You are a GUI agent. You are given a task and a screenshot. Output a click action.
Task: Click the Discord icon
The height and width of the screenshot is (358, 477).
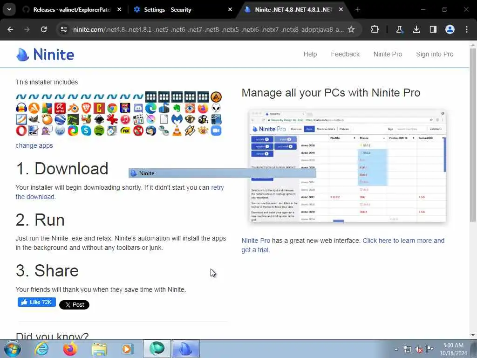point(138,108)
